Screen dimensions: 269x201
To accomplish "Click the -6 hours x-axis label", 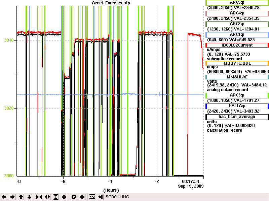I will (x=63, y=182).
